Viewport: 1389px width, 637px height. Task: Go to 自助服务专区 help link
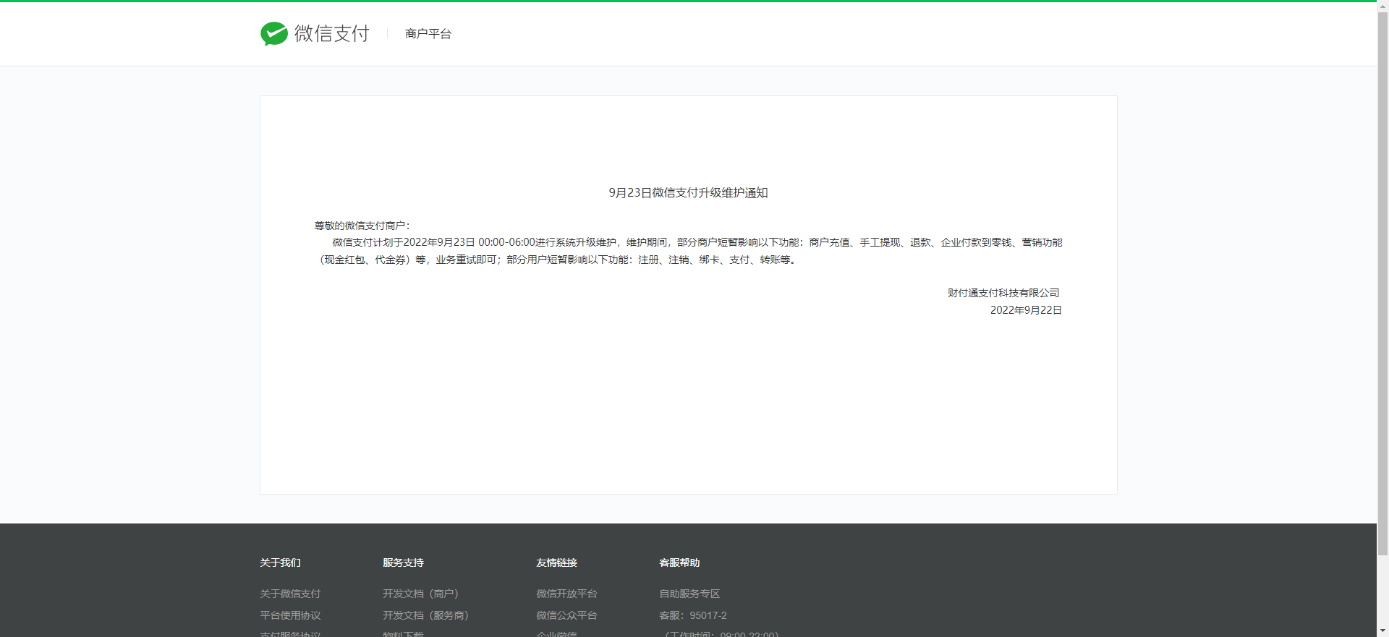click(689, 594)
